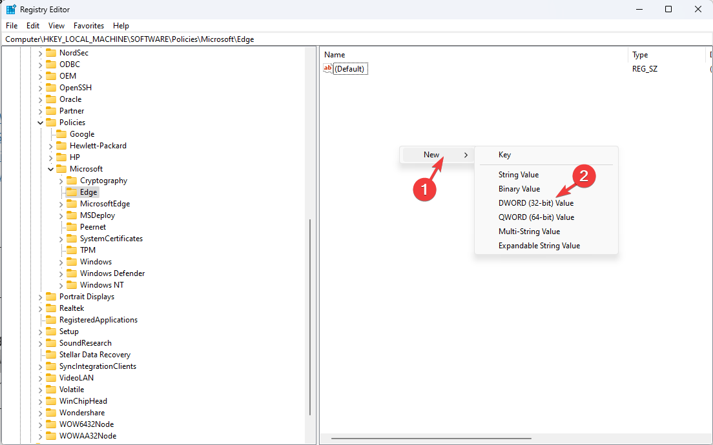This screenshot has height=445, width=713.
Task: Open the Help menu
Action: (121, 26)
